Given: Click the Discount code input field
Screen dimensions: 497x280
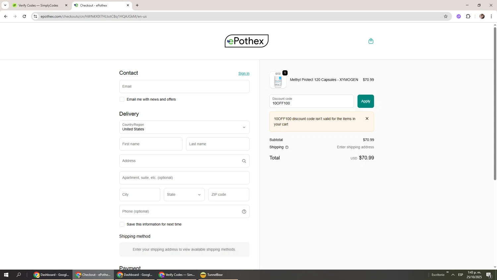Looking at the screenshot, I should (x=311, y=102).
